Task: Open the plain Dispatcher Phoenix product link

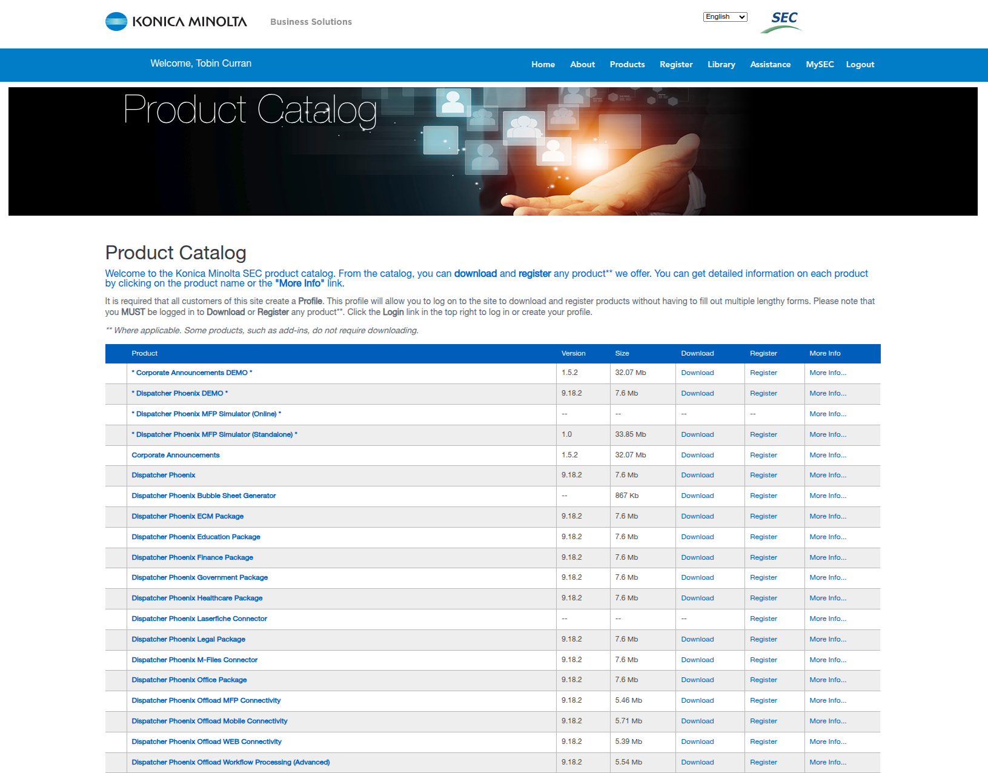Action: pyautogui.click(x=164, y=476)
